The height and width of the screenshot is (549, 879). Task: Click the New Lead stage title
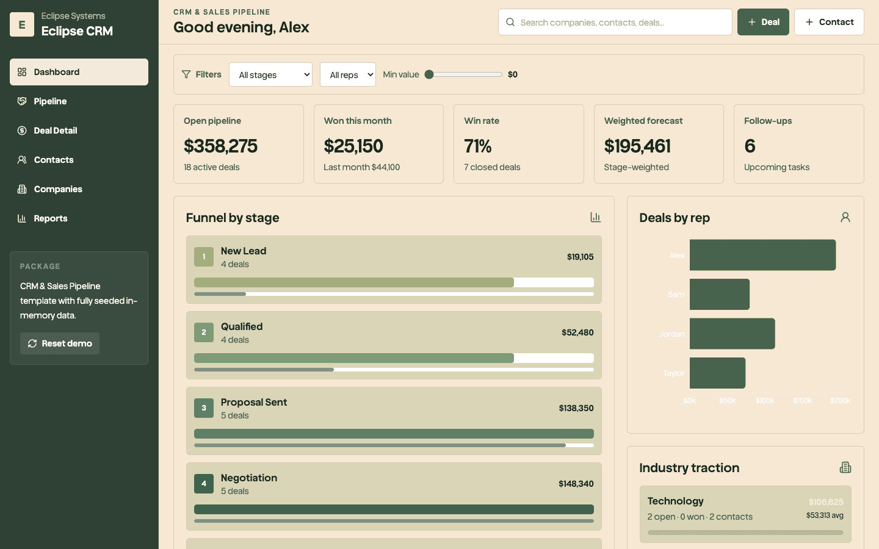(x=244, y=251)
